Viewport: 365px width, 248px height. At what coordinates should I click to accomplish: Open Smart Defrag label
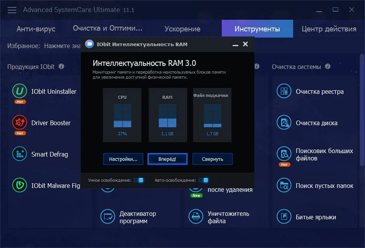pyautogui.click(x=50, y=154)
